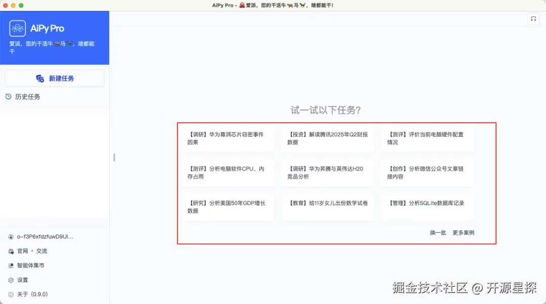The width and height of the screenshot is (546, 304).
Task: Click the 交流 link in the sidebar
Action: [x=41, y=250]
